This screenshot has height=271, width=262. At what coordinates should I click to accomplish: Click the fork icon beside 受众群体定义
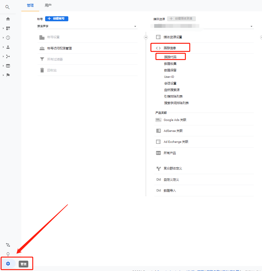click(159, 168)
